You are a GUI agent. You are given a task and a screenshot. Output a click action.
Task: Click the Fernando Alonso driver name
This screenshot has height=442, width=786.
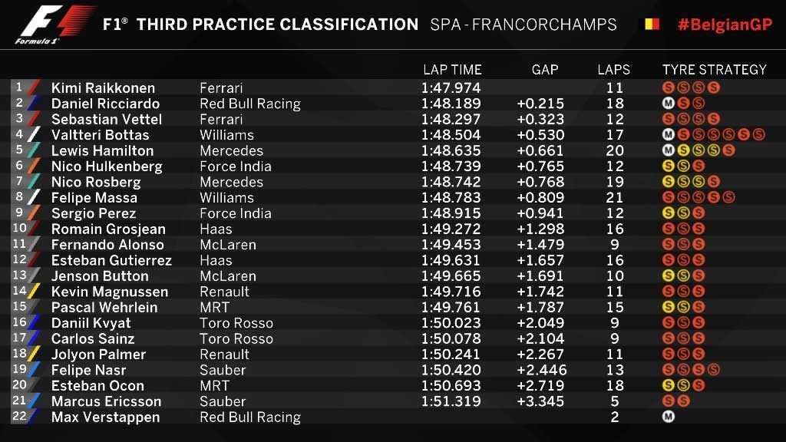click(x=107, y=245)
